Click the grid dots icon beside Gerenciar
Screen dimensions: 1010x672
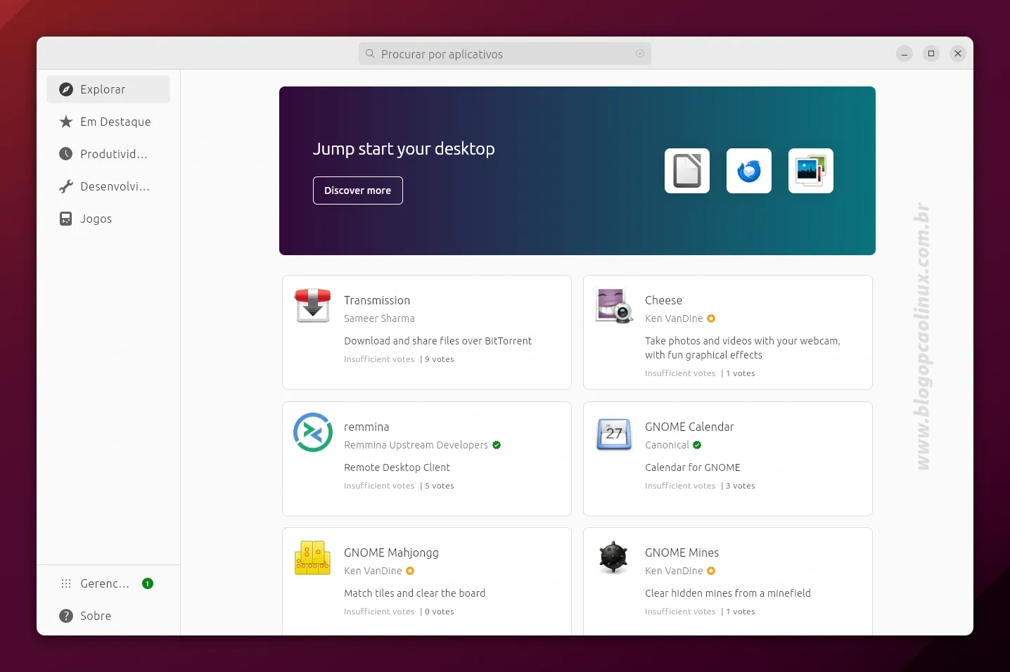[x=66, y=583]
